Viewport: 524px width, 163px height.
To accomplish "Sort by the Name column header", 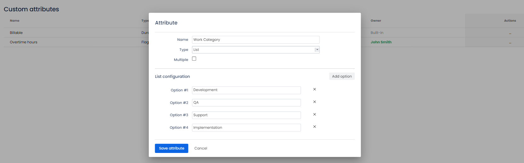I will (x=14, y=21).
